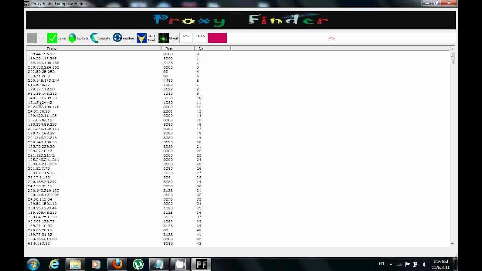The width and height of the screenshot is (482, 271).
Task: Select proxy row 200.143.130.35
Action: click(x=42, y=142)
